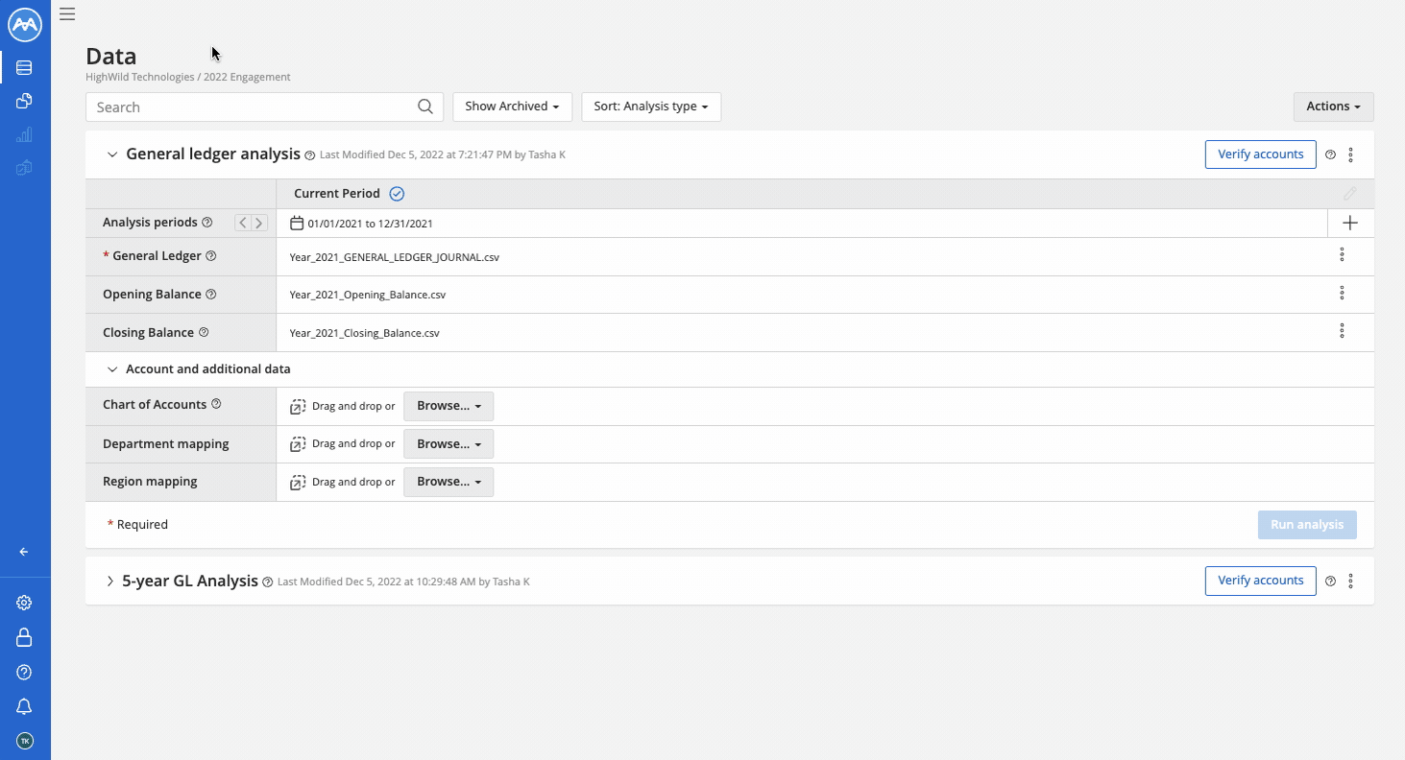This screenshot has width=1405, height=760.
Task: Open Browse dropdown for Department mapping
Action: click(448, 443)
